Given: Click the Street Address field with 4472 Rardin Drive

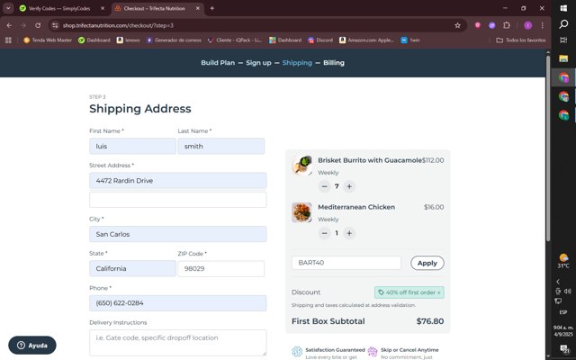Looking at the screenshot, I should point(178,181).
